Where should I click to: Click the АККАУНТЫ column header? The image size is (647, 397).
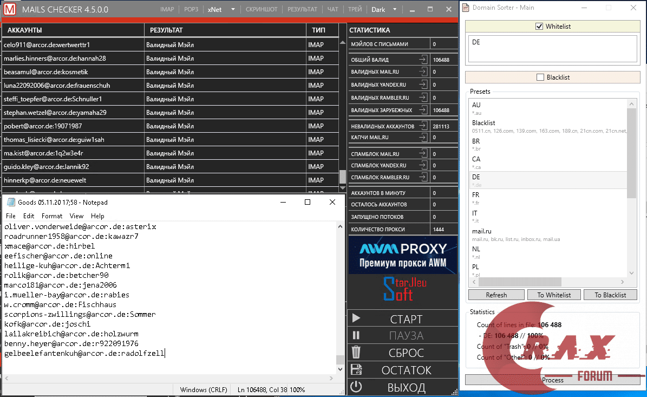tap(73, 30)
